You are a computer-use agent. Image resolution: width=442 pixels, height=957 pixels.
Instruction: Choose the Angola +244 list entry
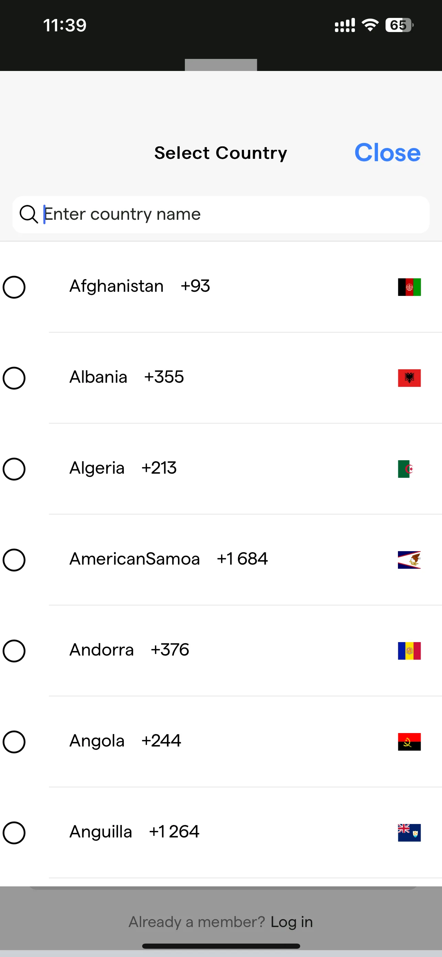click(221, 742)
